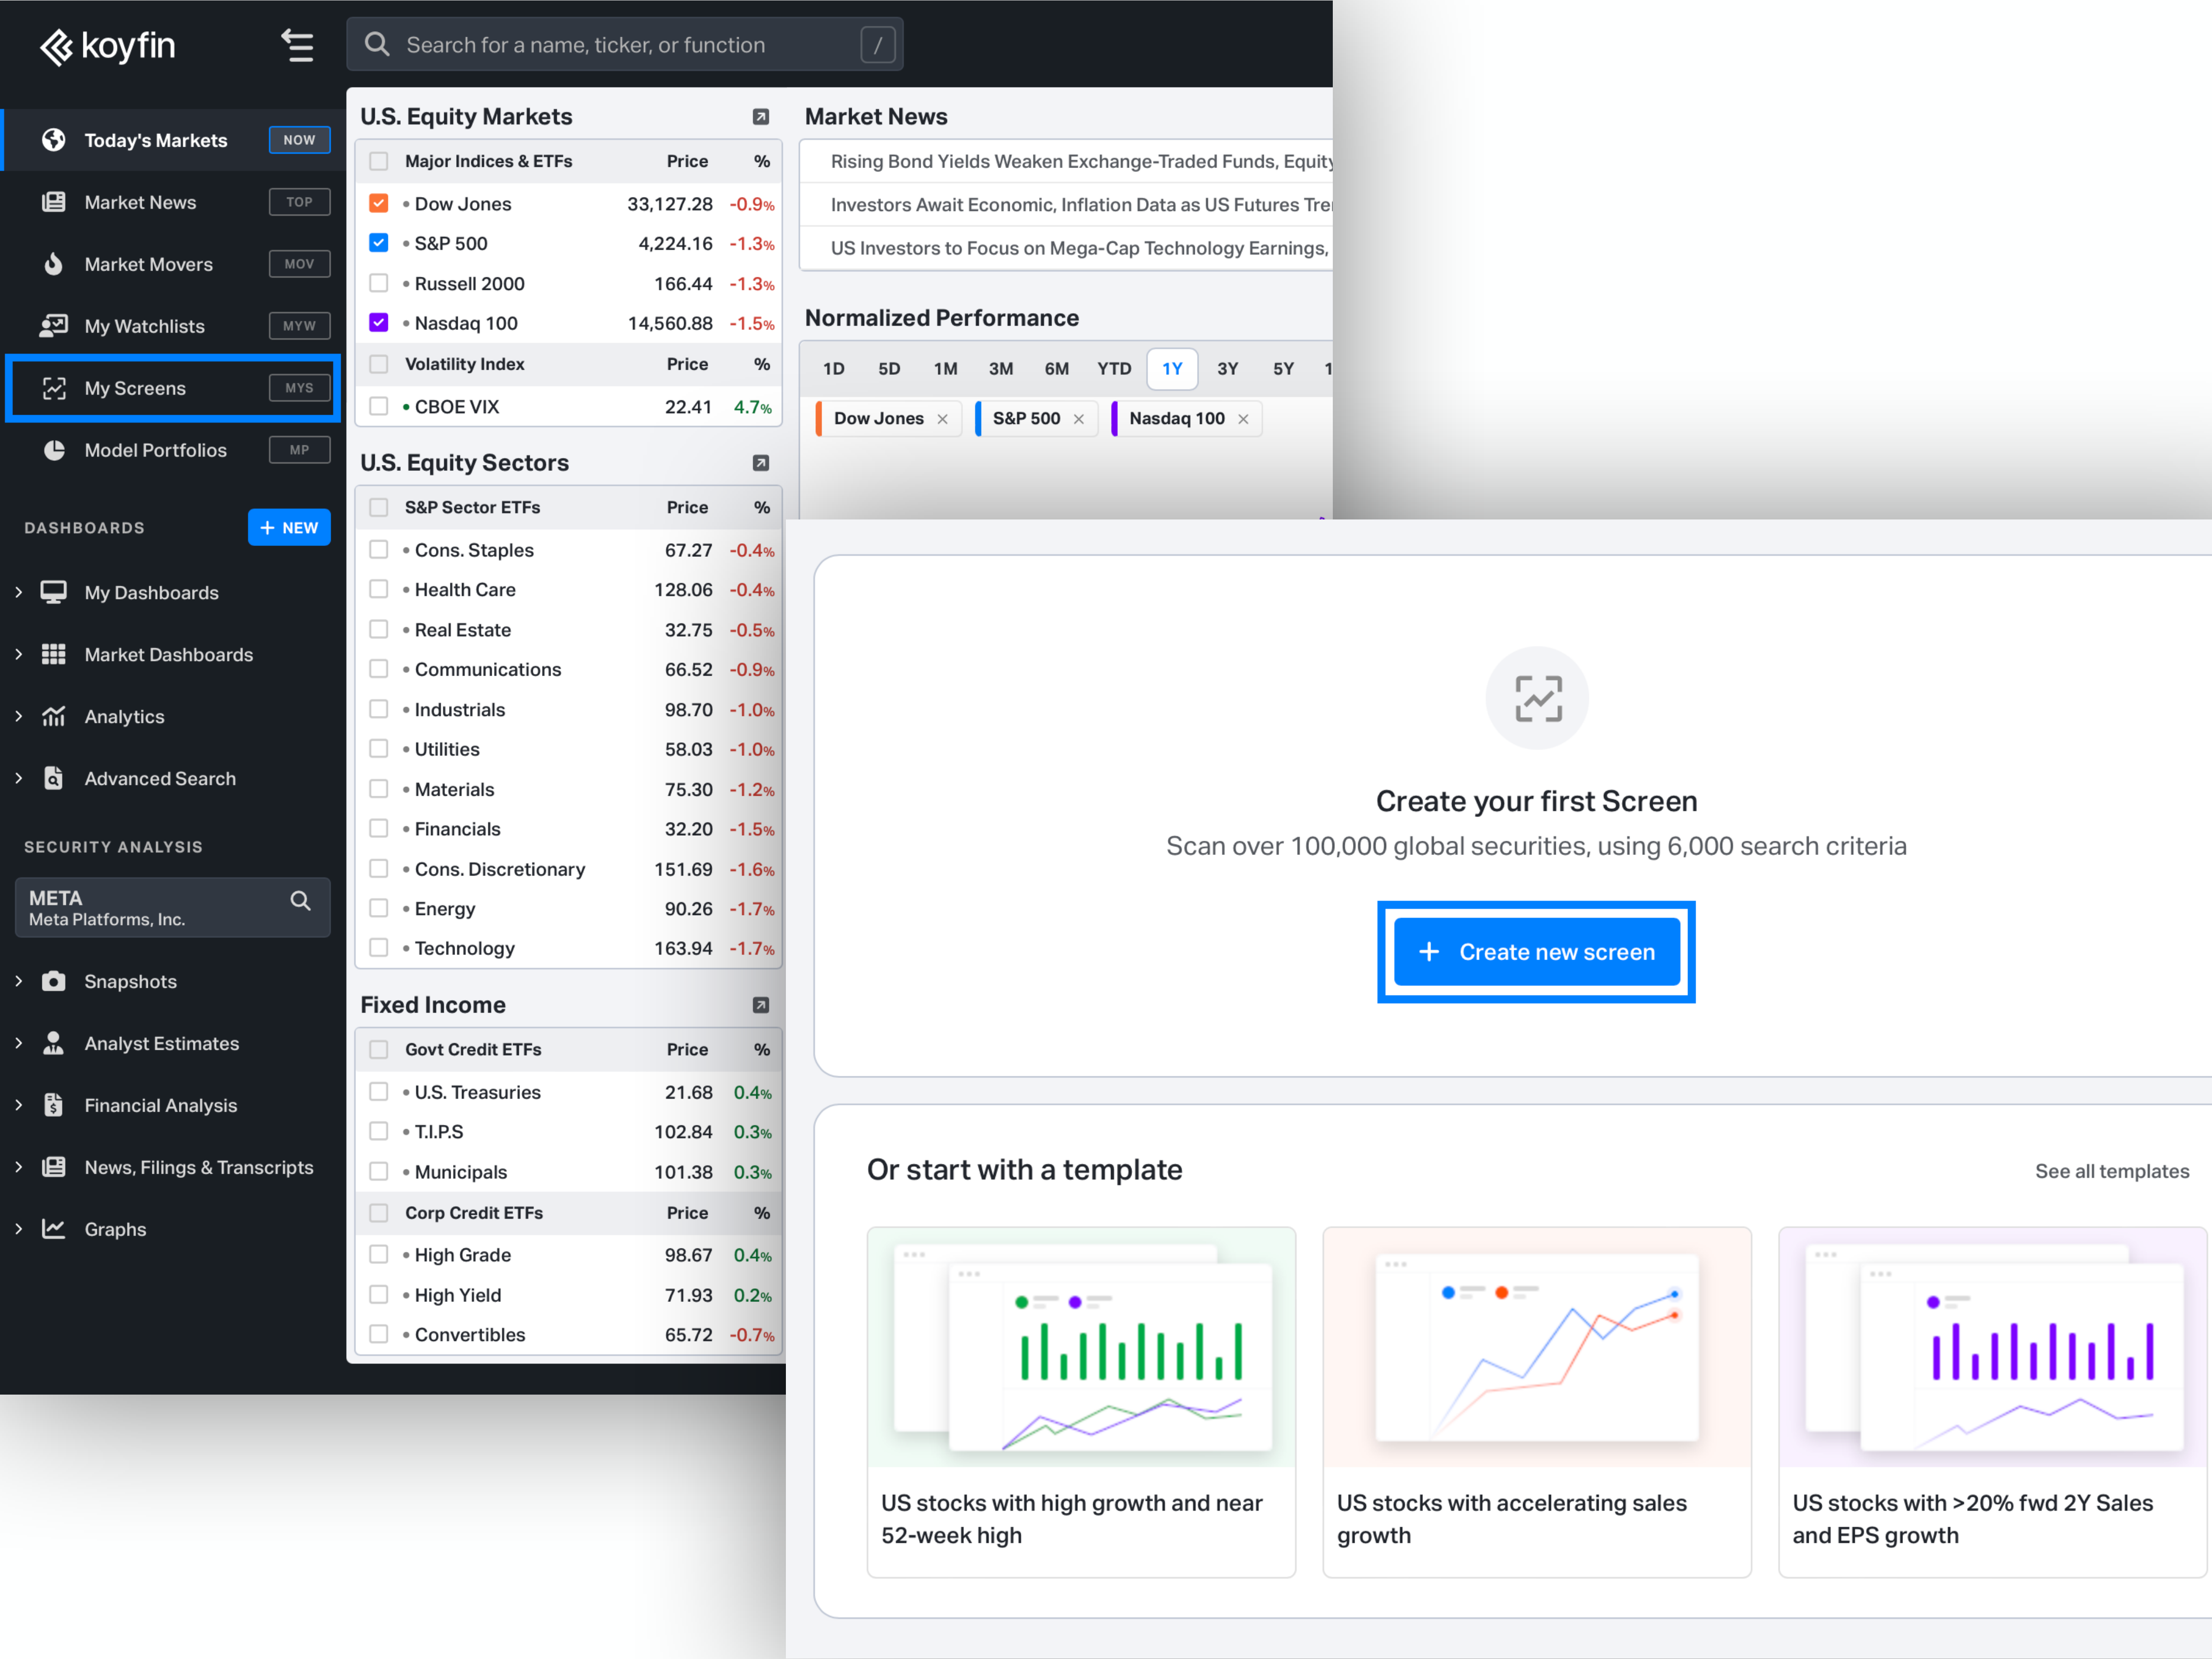This screenshot has height=1659, width=2212.
Task: Open the My Screens sidebar item
Action: pyautogui.click(x=173, y=388)
